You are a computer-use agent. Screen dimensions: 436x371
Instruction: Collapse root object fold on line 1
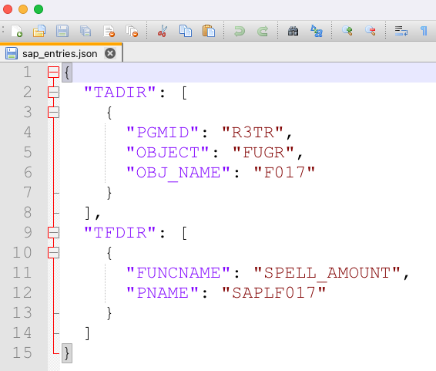coord(53,73)
